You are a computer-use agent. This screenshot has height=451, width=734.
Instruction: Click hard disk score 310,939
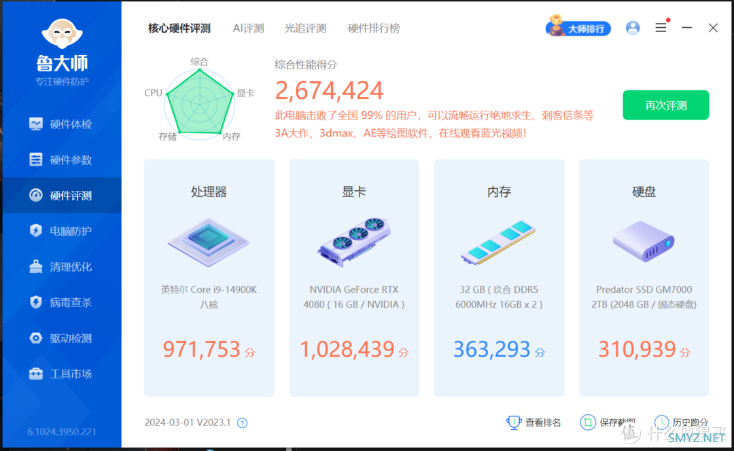point(637,350)
